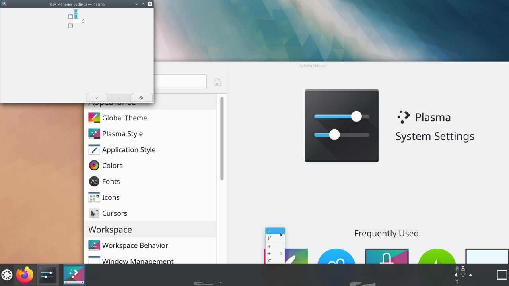This screenshot has height=286, width=509.
Task: Choose the alternatives icon entry in context menu
Action: (x=275, y=238)
